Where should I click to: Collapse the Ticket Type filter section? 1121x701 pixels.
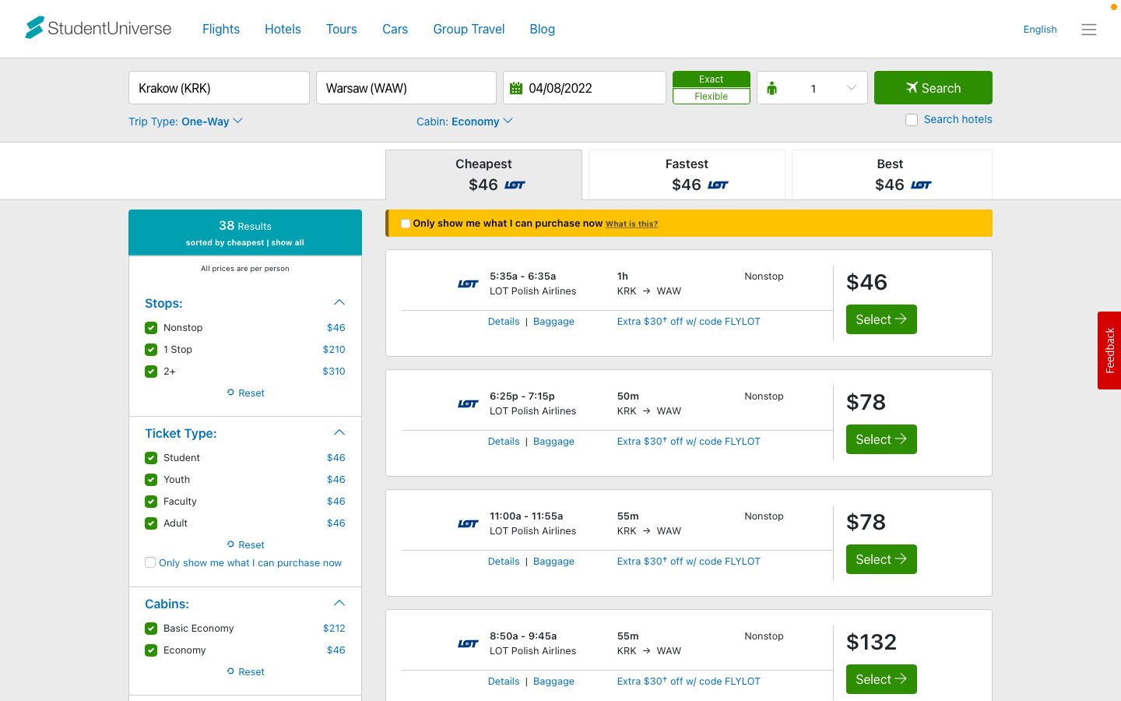[339, 432]
